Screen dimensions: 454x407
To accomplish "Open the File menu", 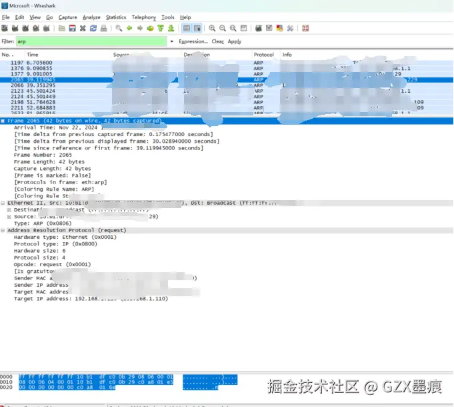I will (6, 17).
